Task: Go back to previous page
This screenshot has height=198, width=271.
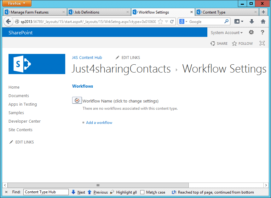Action: tap(8, 22)
